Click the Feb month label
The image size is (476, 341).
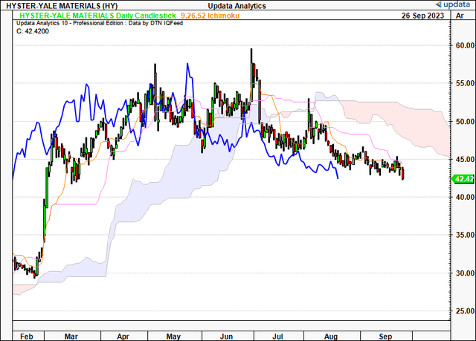pyautogui.click(x=27, y=337)
